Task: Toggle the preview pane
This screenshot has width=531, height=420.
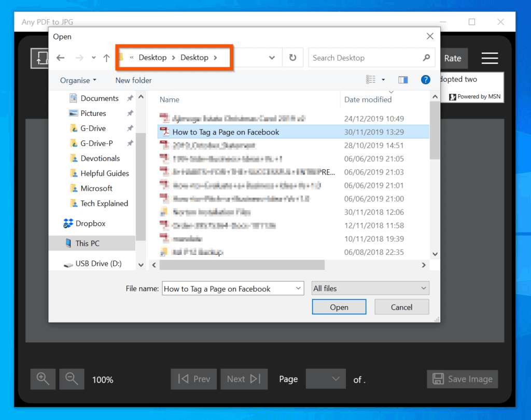Action: click(x=403, y=80)
